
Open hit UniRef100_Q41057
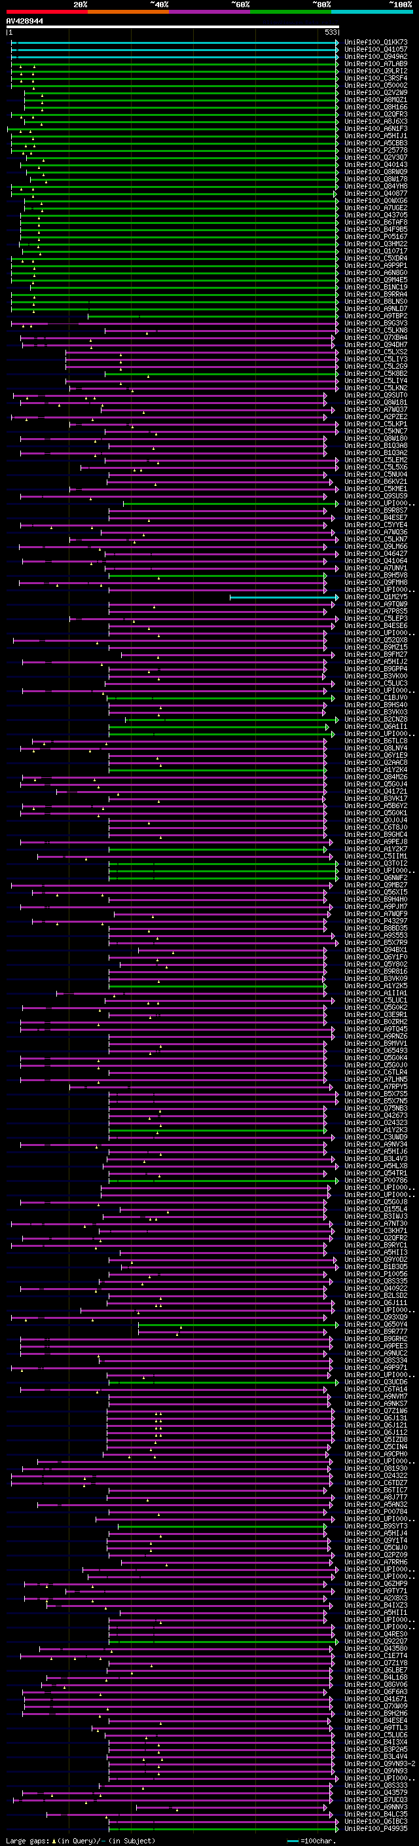click(x=376, y=50)
